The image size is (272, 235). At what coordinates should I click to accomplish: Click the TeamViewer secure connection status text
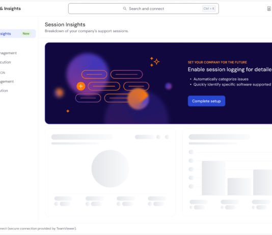tap(38, 228)
